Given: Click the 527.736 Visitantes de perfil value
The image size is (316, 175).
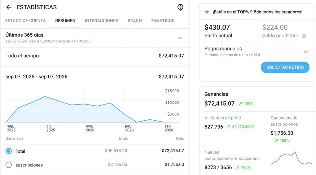Looking at the screenshot, I should pos(214,127).
